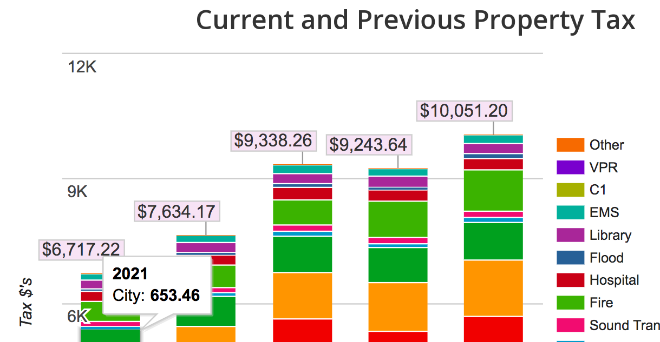Click the Current and Previous Property Tax title
Viewport: 660px width, 342px height.
tap(415, 21)
